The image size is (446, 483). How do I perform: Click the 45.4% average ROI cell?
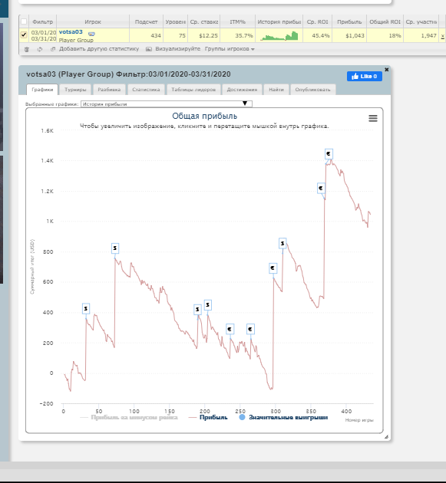(x=318, y=35)
